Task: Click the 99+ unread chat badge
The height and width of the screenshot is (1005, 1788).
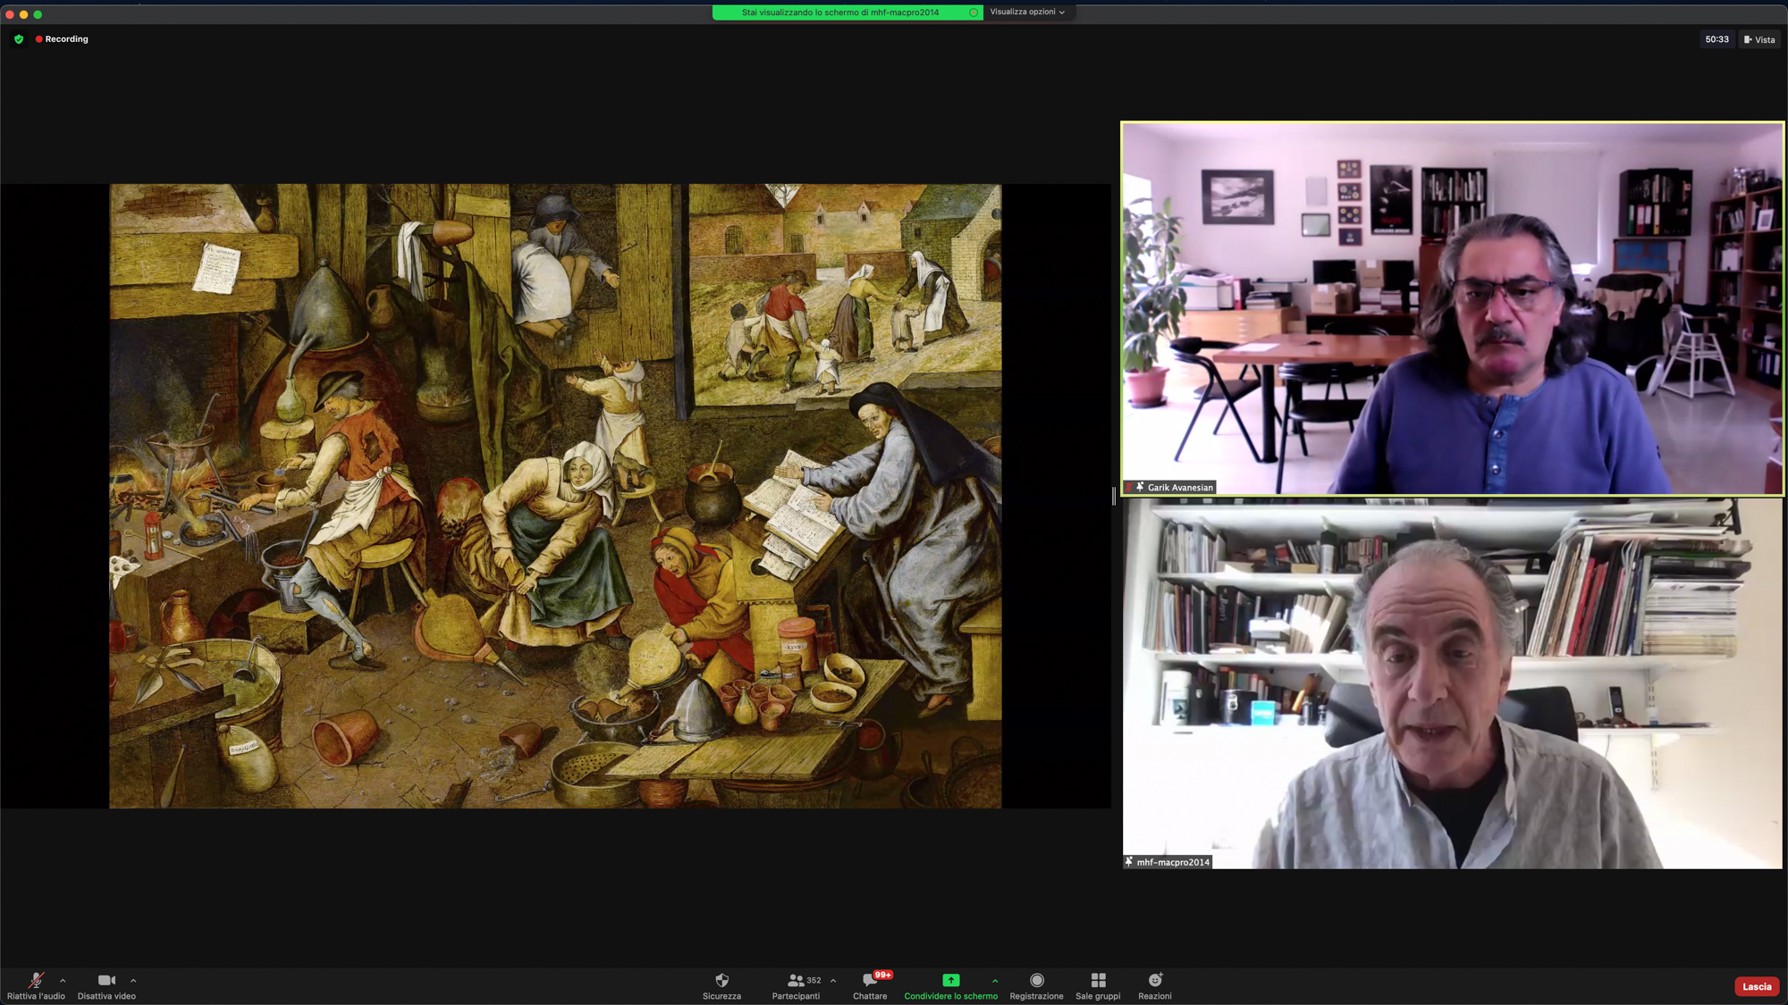Action: (x=882, y=975)
